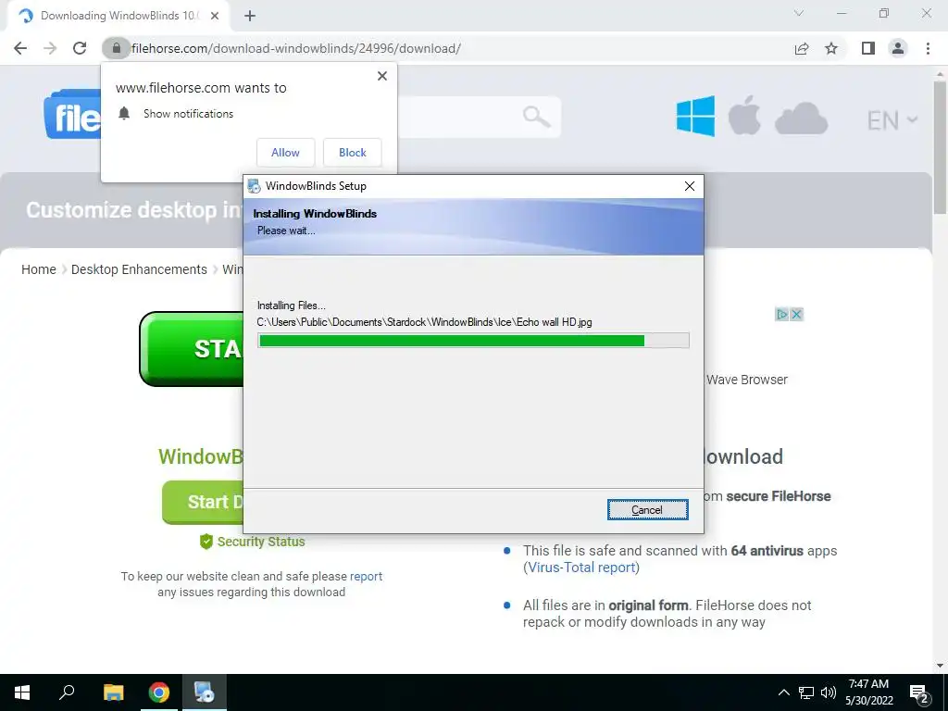Open the Action Center notifications
Viewport: 948px width, 711px height.
pos(919,692)
